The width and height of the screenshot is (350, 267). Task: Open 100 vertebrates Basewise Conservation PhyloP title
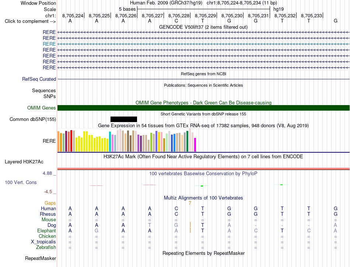click(x=203, y=174)
